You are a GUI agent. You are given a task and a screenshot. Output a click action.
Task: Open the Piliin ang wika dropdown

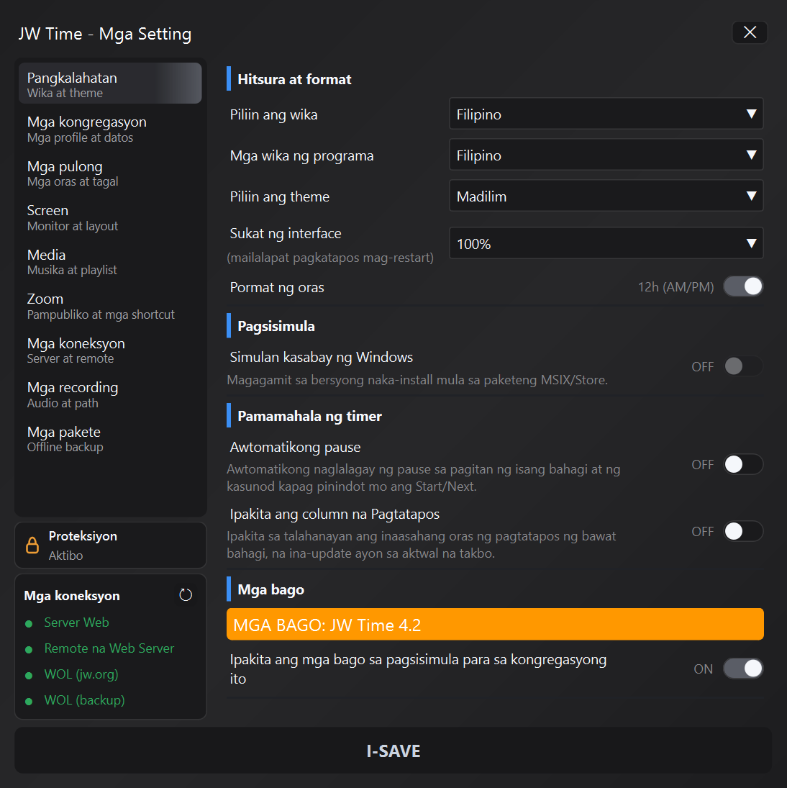(606, 114)
